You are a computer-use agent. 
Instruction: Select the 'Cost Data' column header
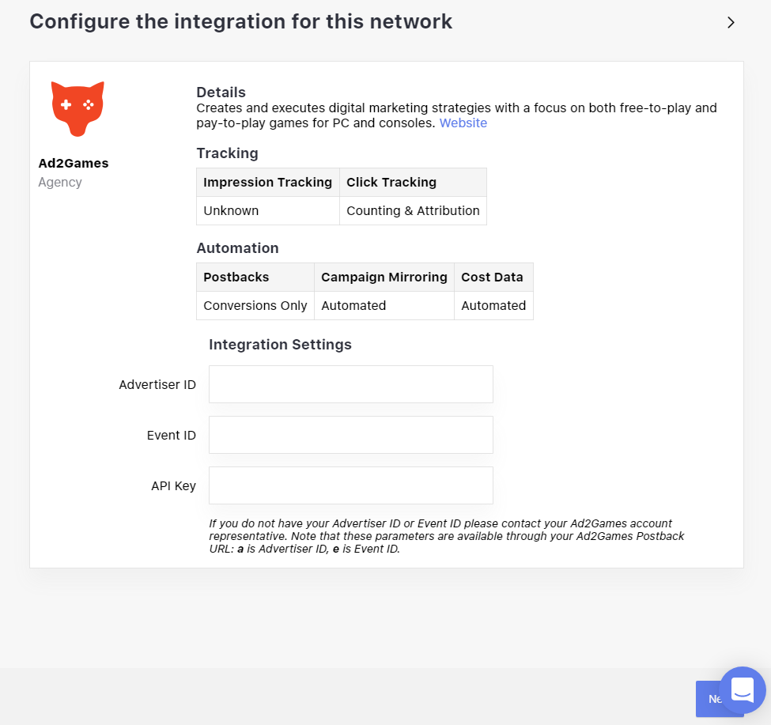(x=493, y=278)
